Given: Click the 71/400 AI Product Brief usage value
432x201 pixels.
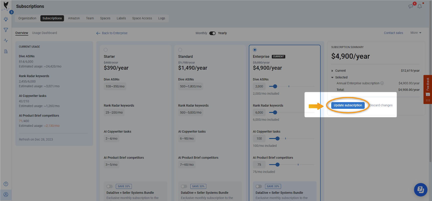Looking at the screenshot, I should click(x=24, y=121).
